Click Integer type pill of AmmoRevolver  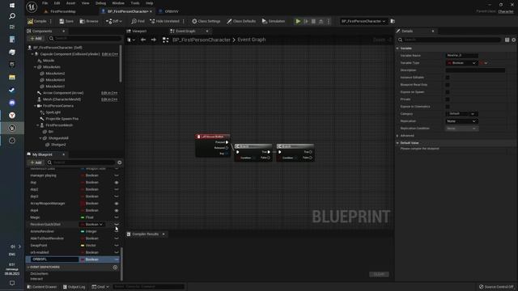[83, 232]
